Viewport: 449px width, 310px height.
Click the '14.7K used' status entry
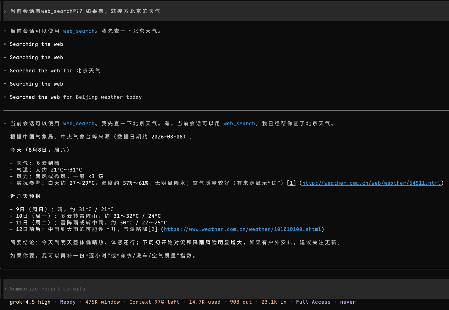[x=205, y=302]
